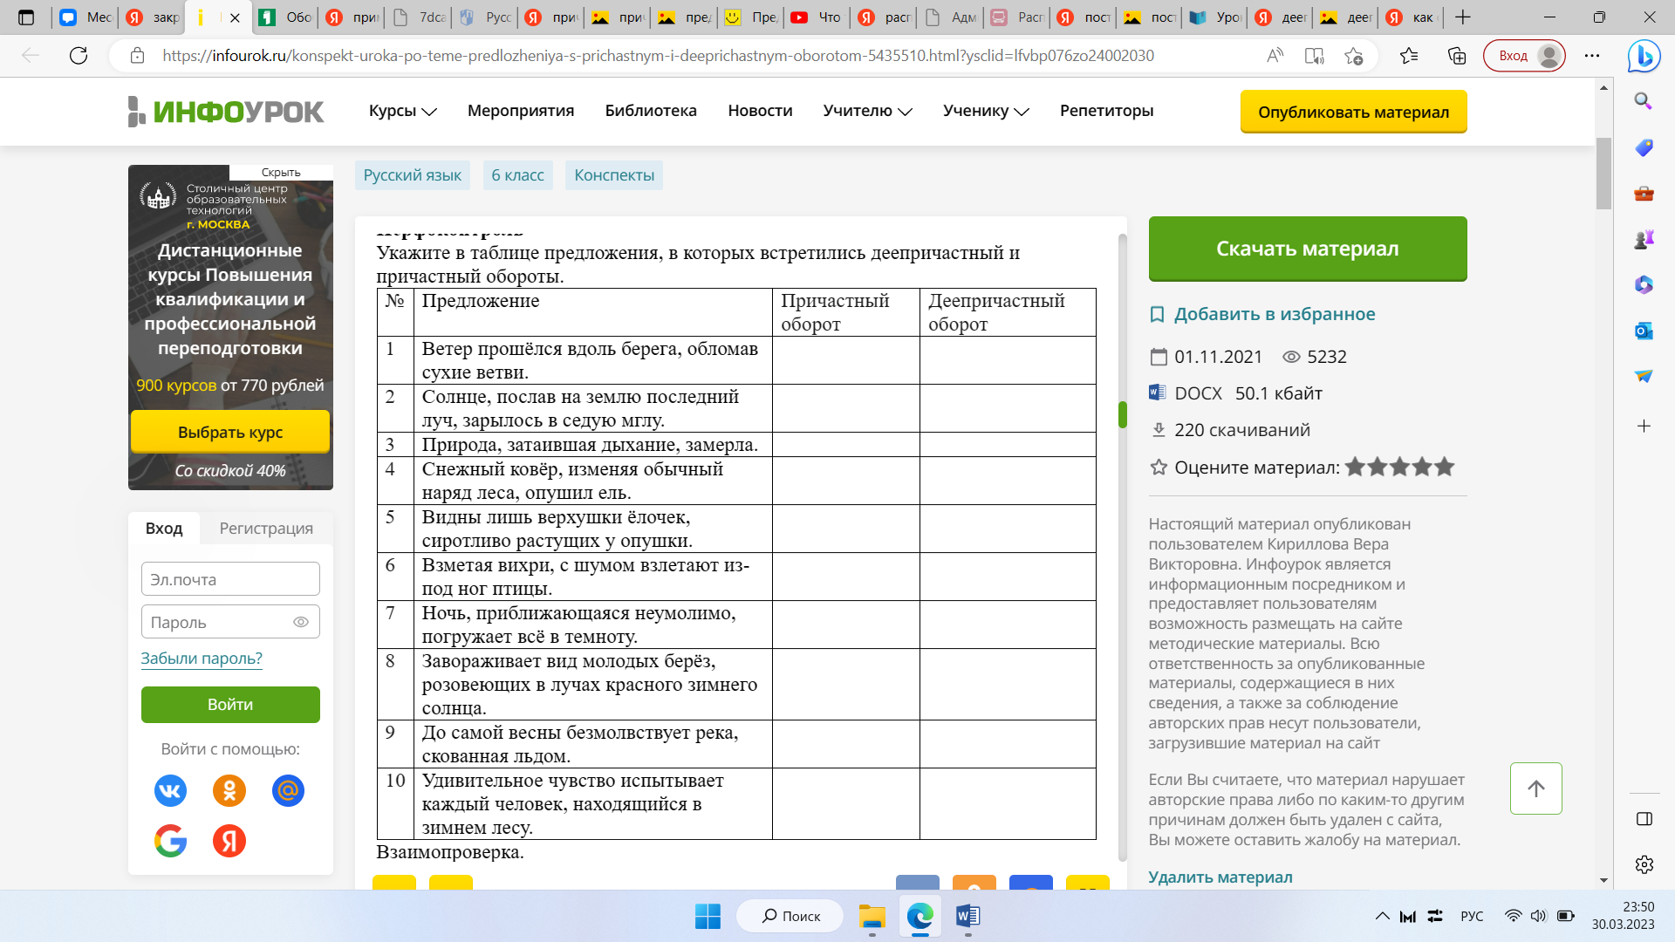Click the browser back arrow

tap(31, 56)
